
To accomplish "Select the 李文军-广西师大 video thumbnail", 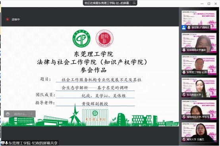I will coord(199,20).
